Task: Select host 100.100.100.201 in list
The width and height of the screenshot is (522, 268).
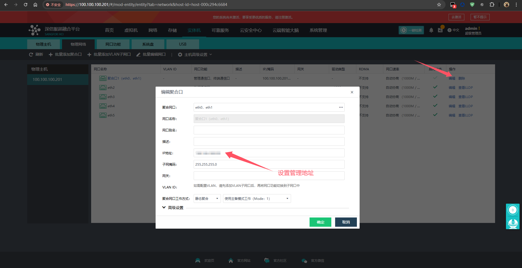Action: [x=58, y=80]
